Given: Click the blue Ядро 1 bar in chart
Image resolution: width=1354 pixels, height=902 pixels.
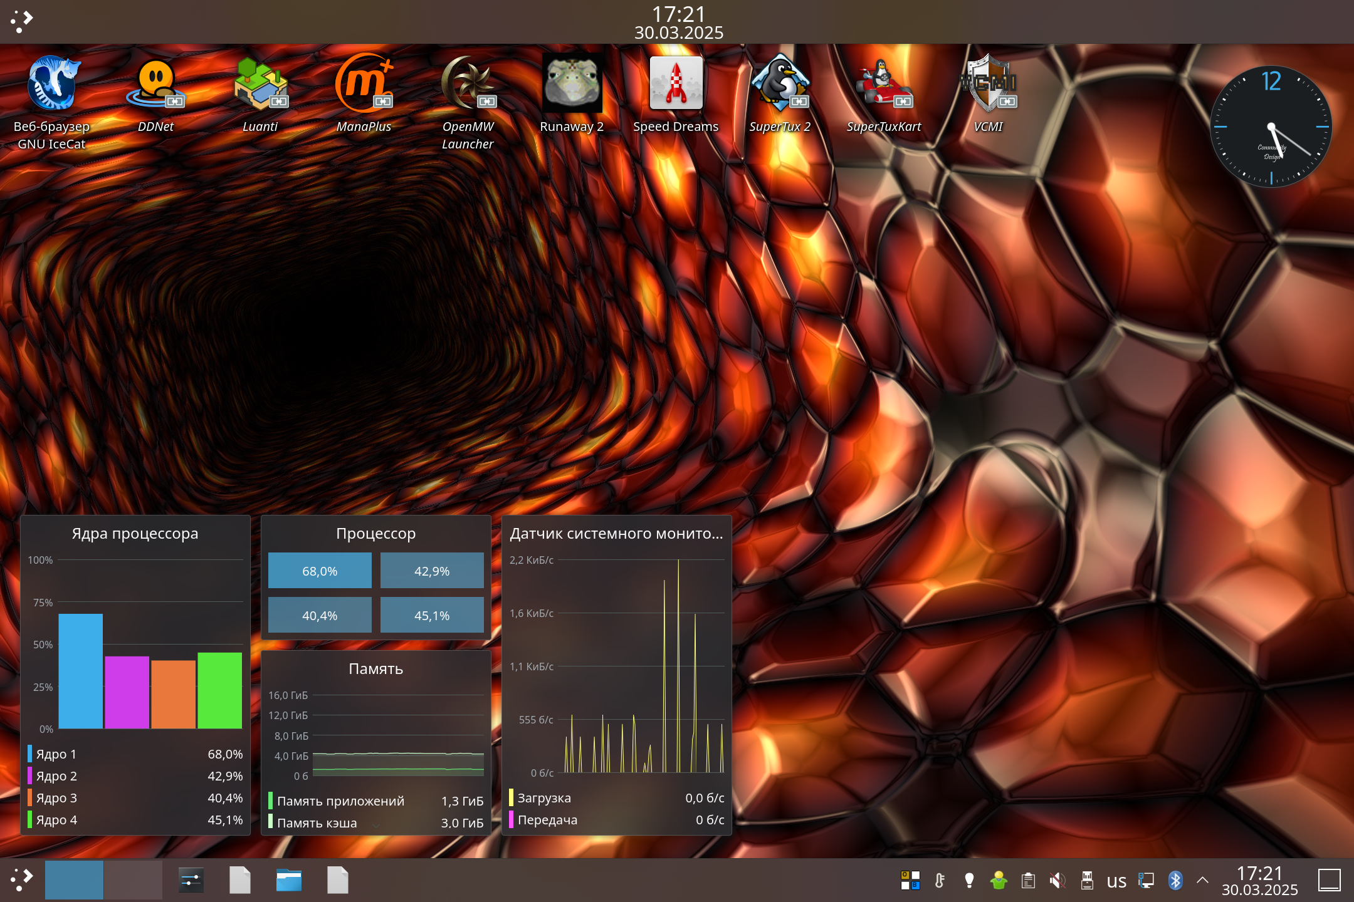Looking at the screenshot, I should coord(80,670).
